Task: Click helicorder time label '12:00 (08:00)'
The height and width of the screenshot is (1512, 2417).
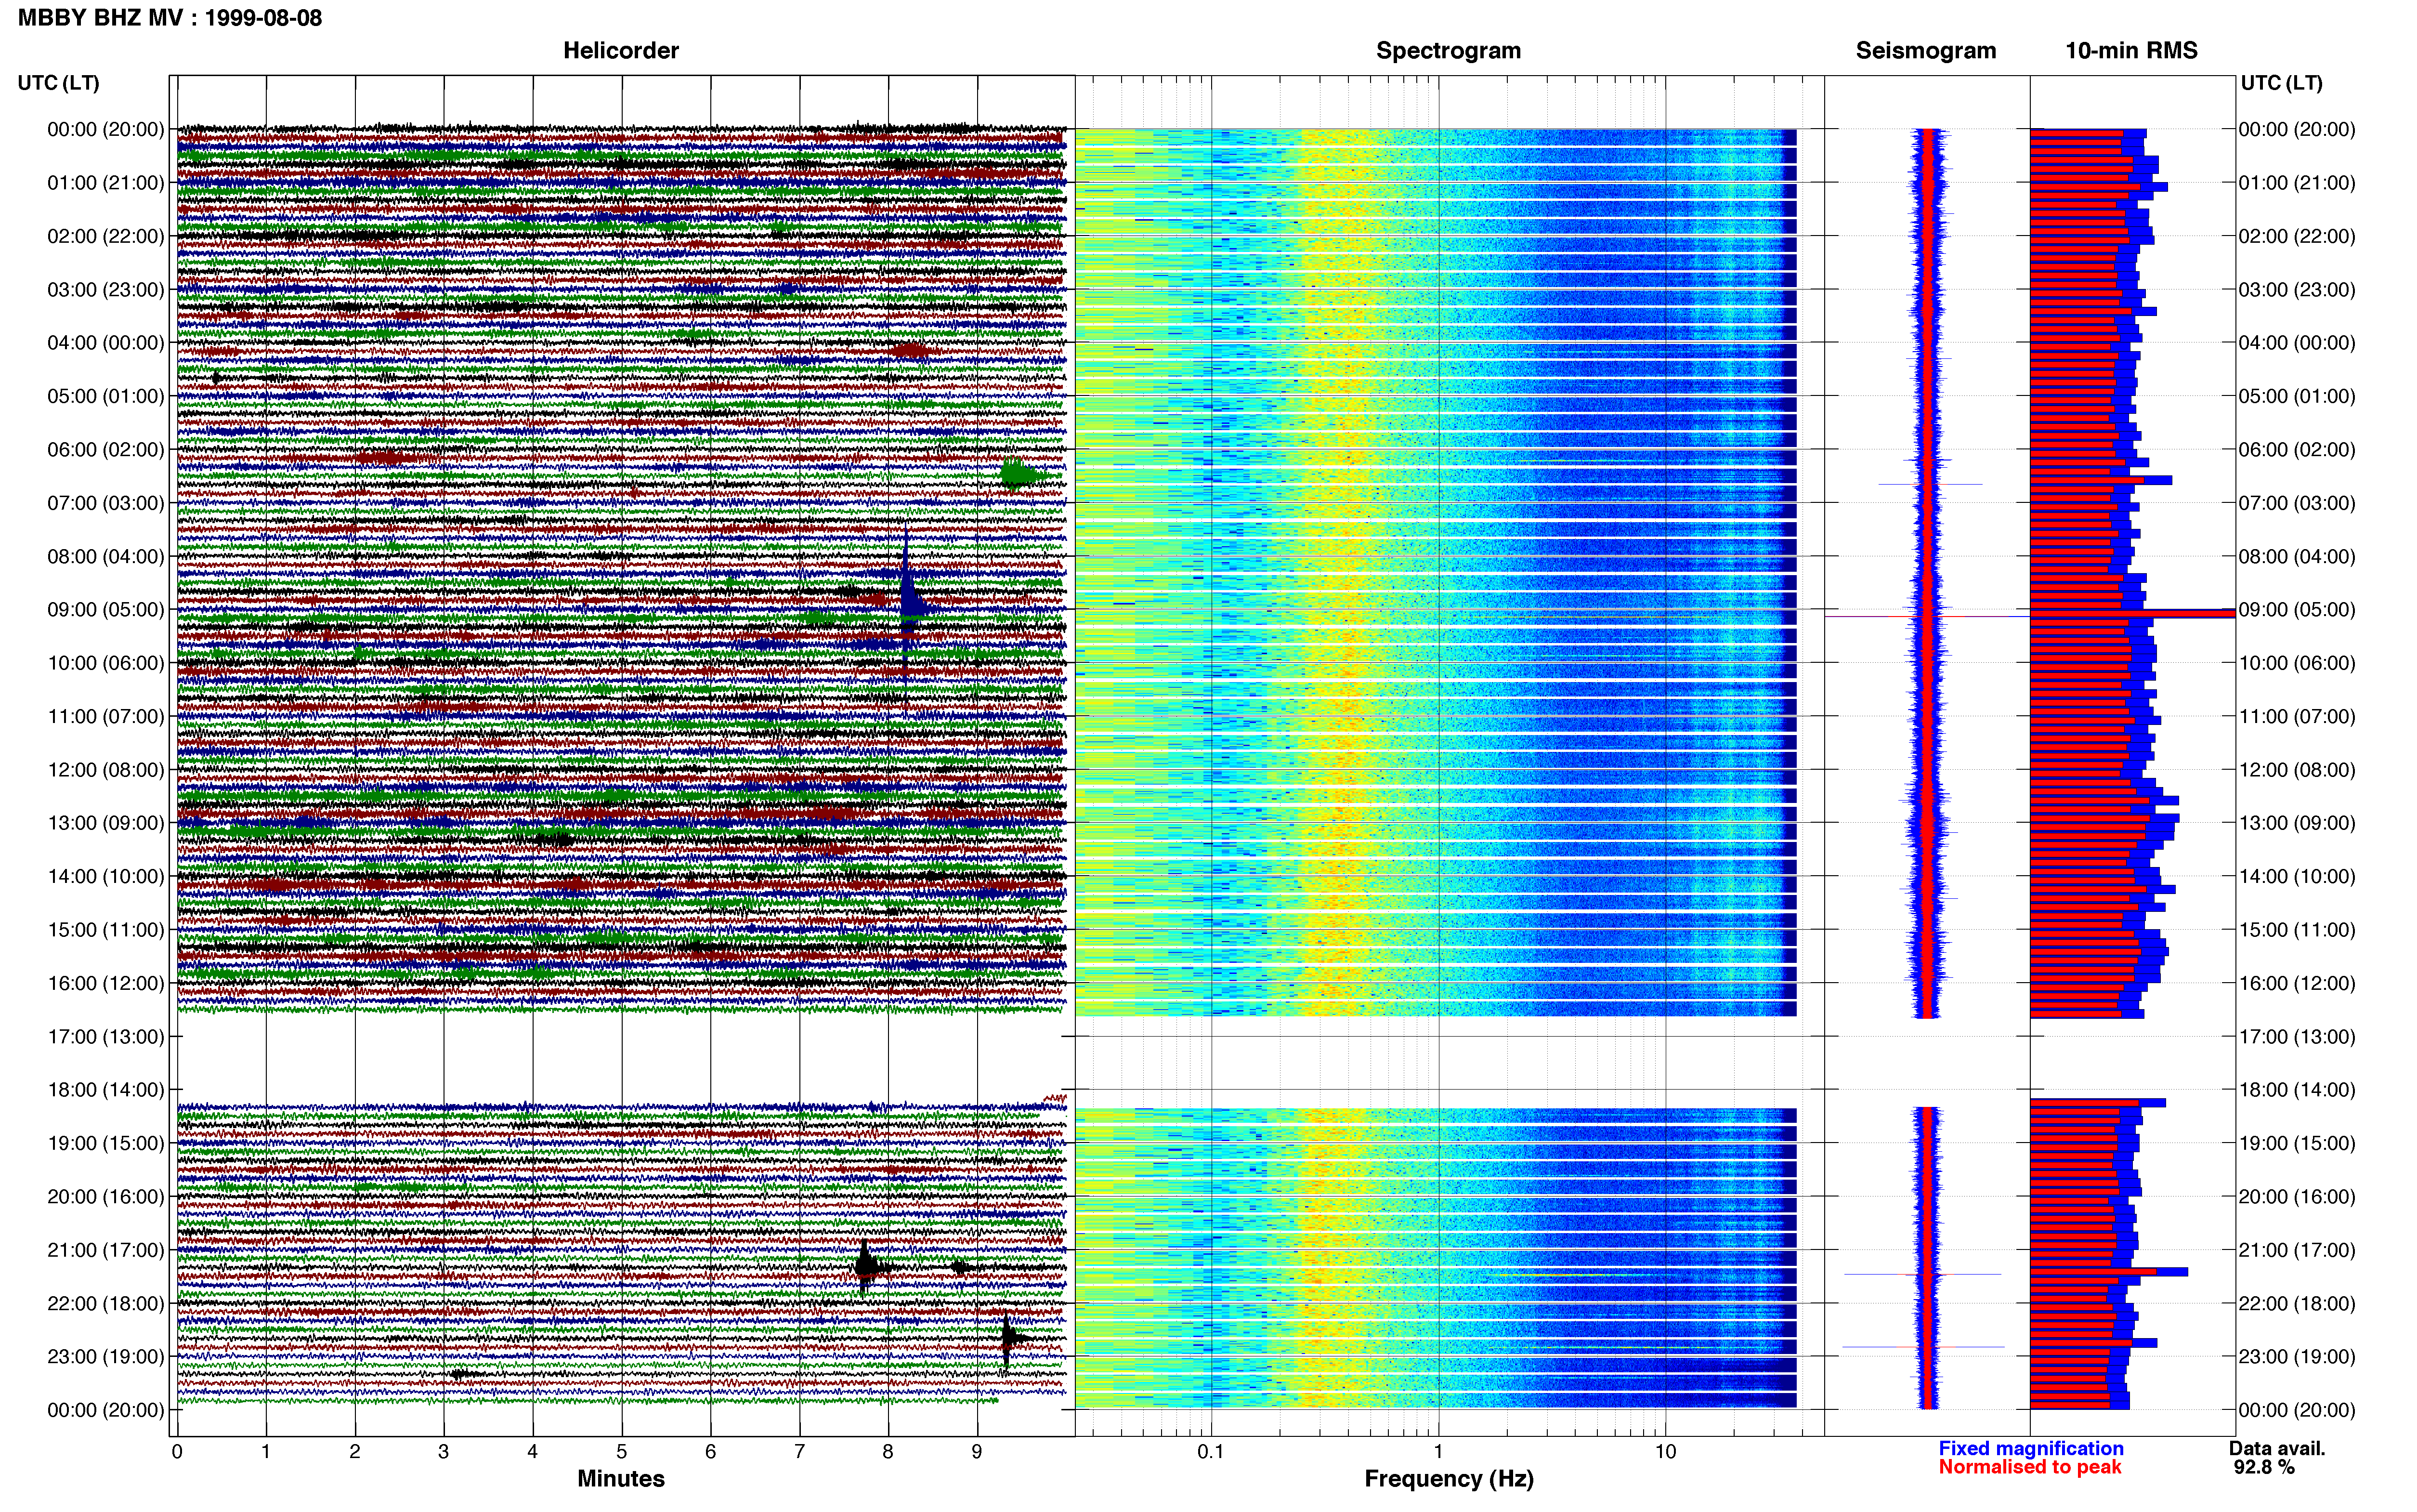Action: 106,770
